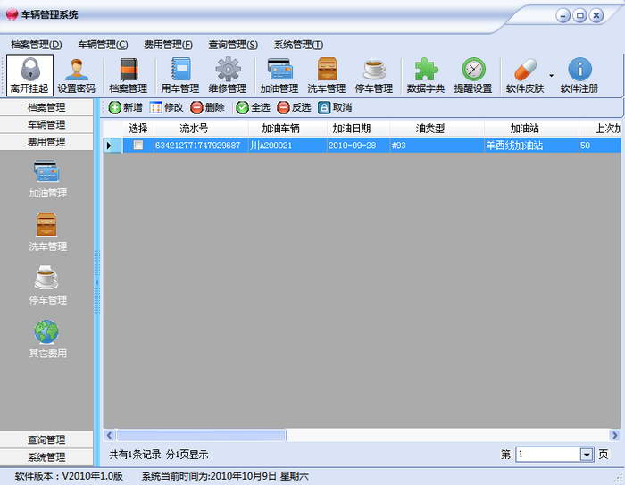Click horizontal scrollbar left arrow
The height and width of the screenshot is (485, 625).
point(110,435)
